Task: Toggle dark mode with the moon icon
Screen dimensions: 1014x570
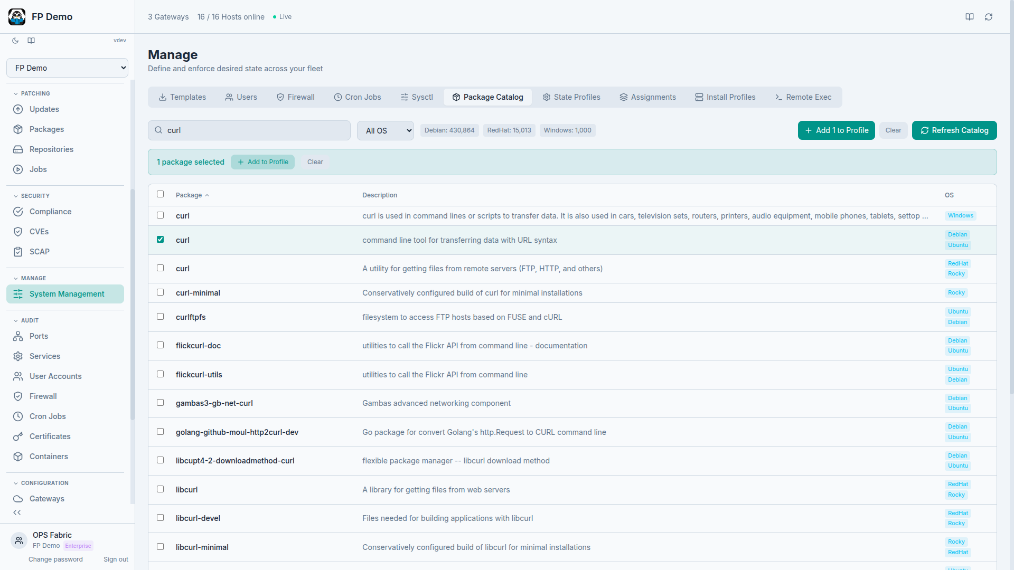Action: click(15, 41)
